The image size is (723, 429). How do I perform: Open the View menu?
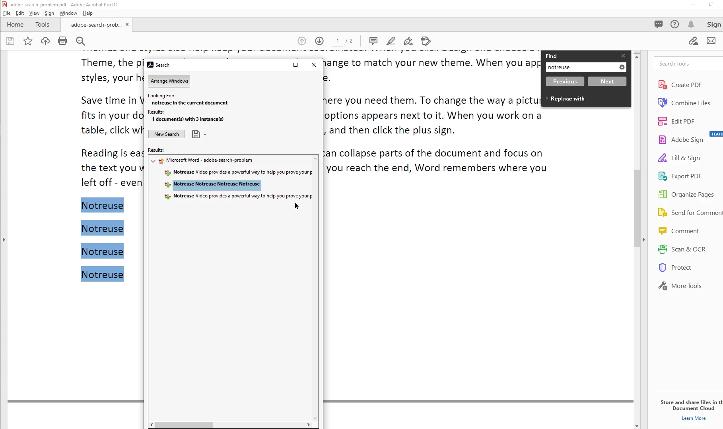(34, 13)
